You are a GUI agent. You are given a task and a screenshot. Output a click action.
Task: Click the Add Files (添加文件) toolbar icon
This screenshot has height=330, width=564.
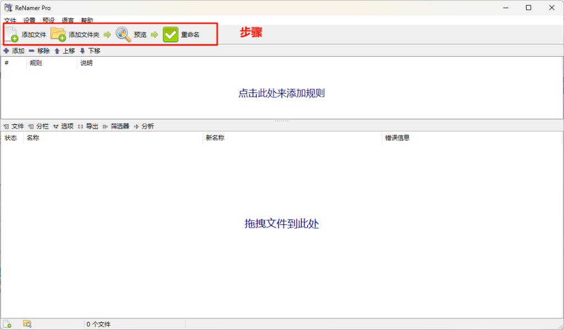[x=12, y=35]
